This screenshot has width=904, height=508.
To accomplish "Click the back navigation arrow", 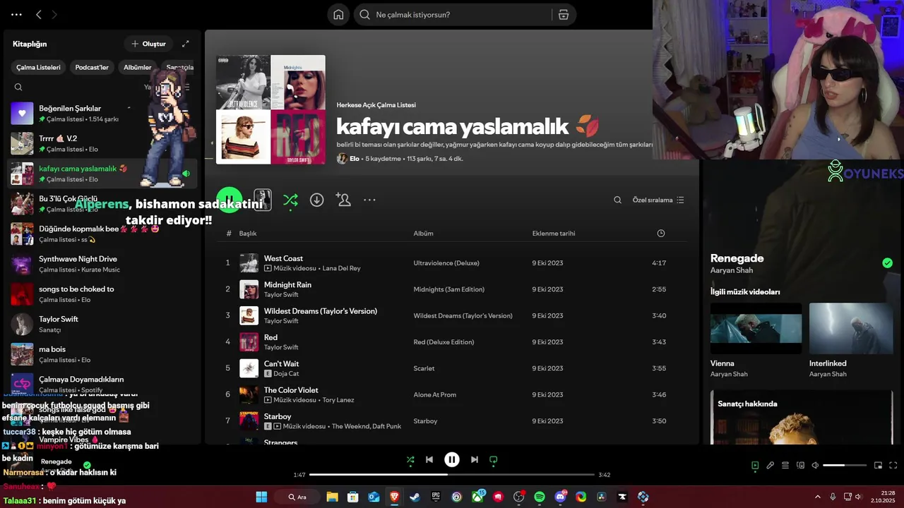I will point(39,14).
